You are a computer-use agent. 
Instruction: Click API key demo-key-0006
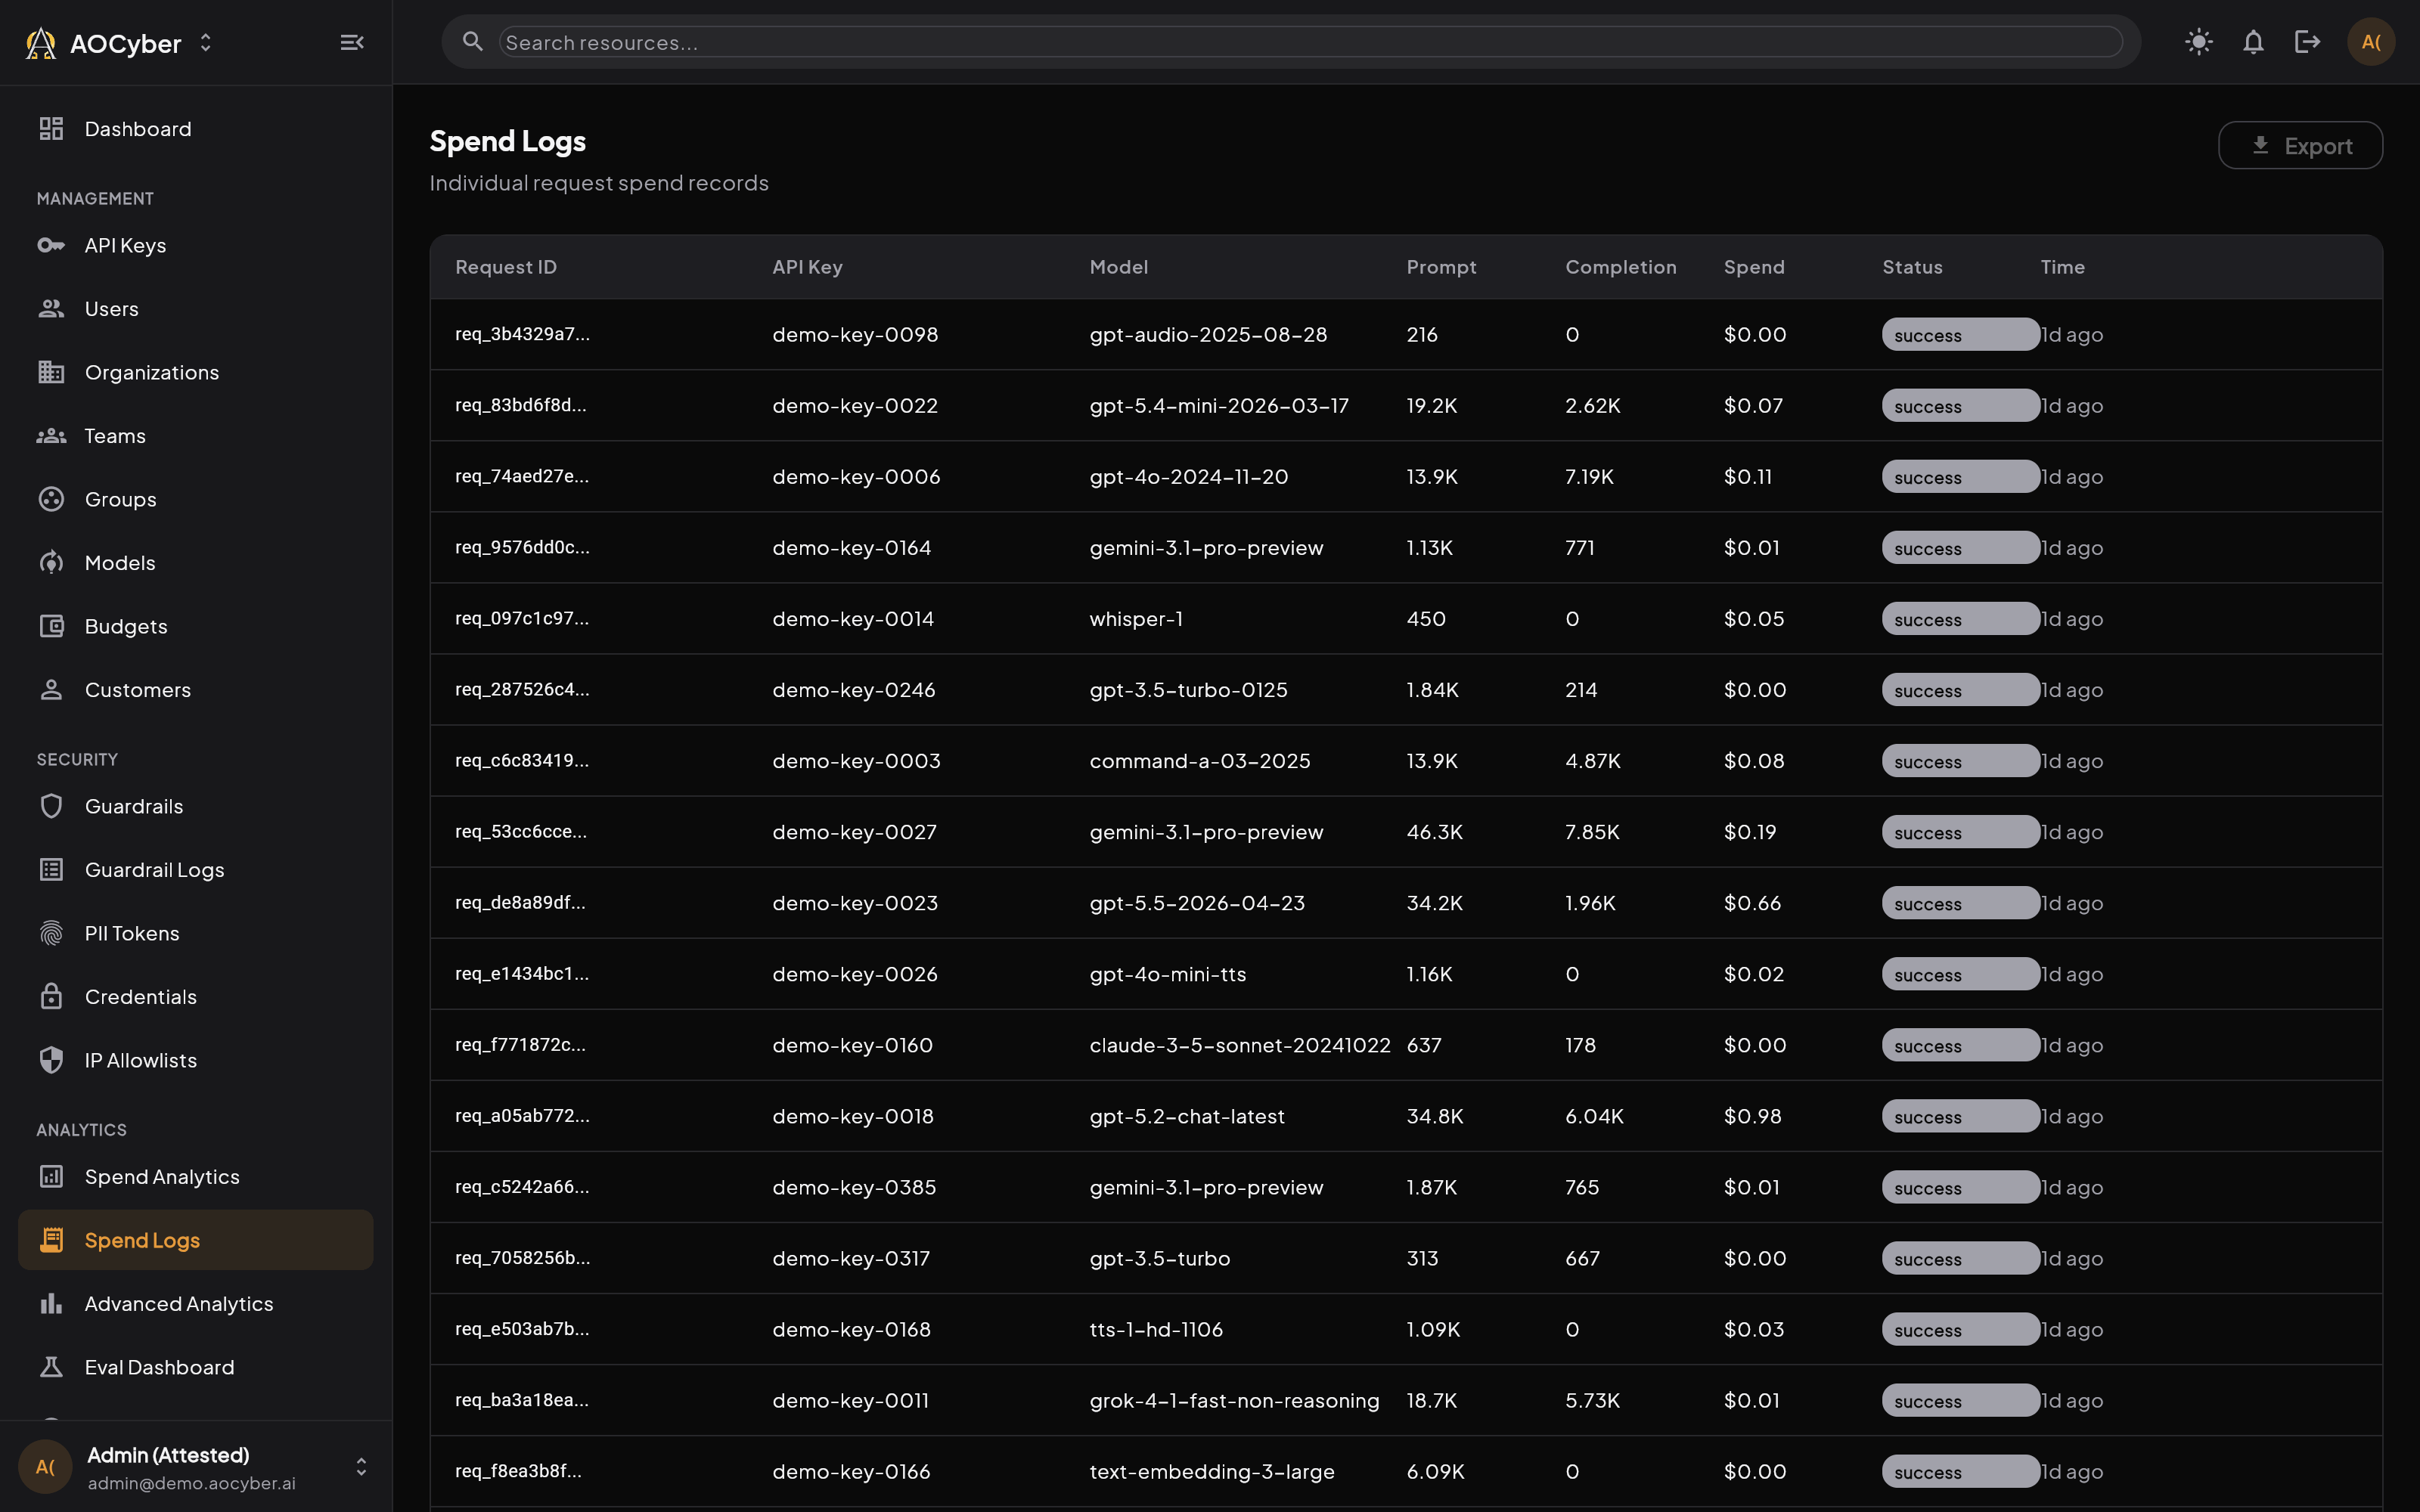click(x=856, y=477)
